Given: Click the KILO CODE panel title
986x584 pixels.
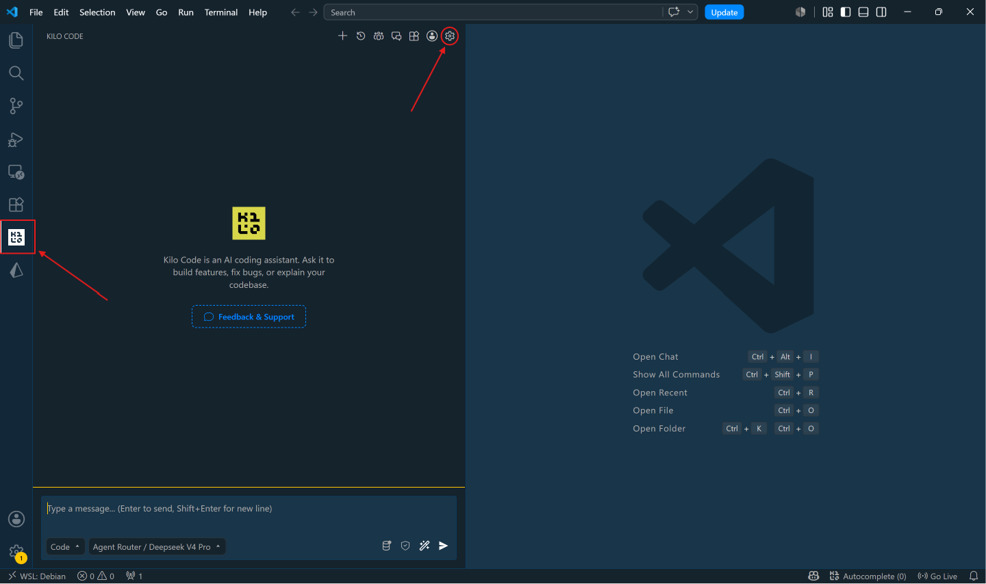Looking at the screenshot, I should click(x=65, y=36).
